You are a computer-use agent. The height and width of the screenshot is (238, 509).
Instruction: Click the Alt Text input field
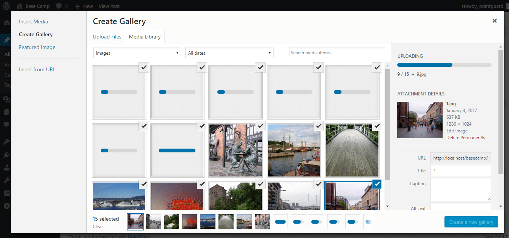pos(461,207)
